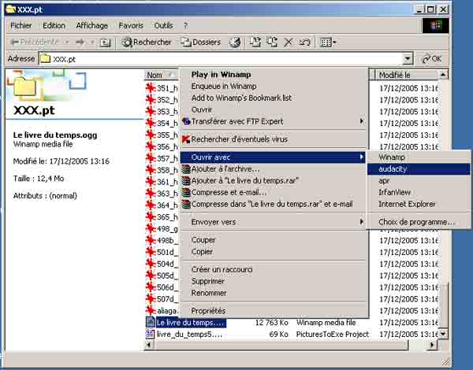Open the Views dropdown button
This screenshot has width=473, height=370.
328,43
